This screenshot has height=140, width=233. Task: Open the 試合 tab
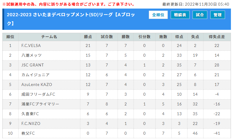pyautogui.click(x=200, y=15)
